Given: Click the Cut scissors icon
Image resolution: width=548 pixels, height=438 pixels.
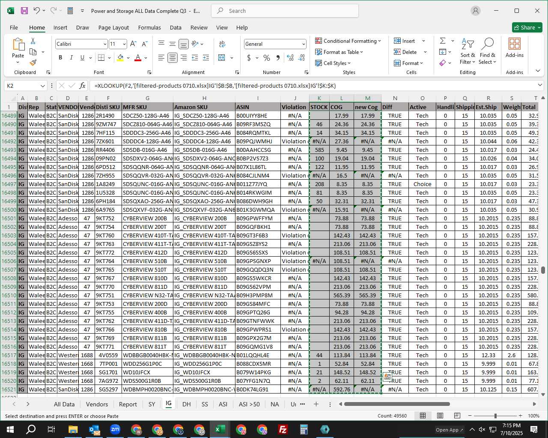Looking at the screenshot, I should [33, 41].
